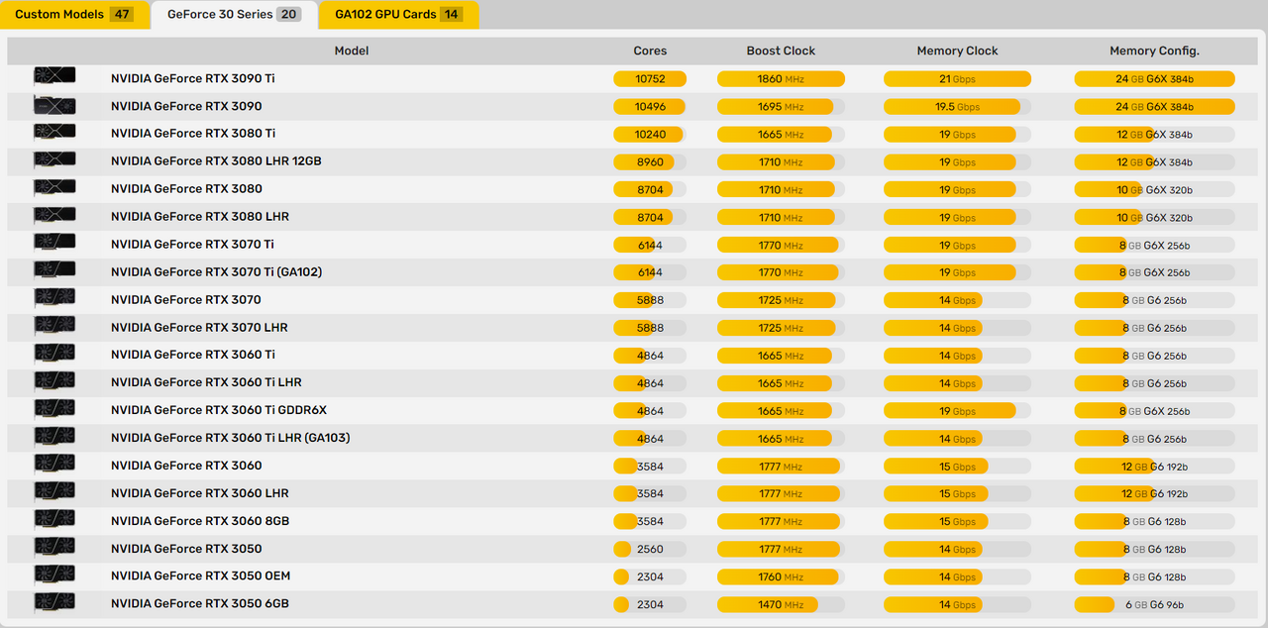Click the Cores column header
This screenshot has width=1268, height=628.
pyautogui.click(x=649, y=51)
